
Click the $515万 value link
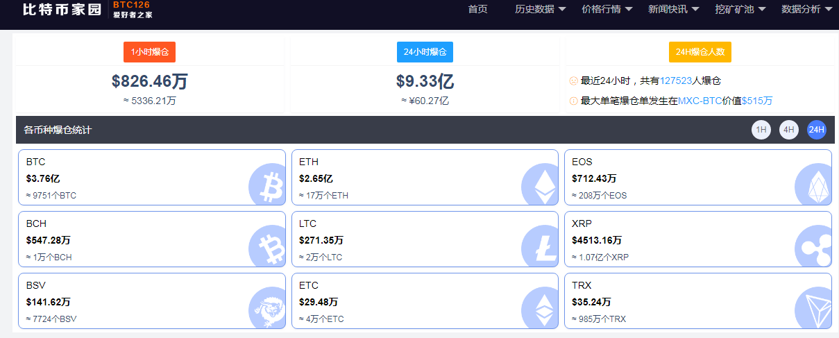pyautogui.click(x=757, y=101)
